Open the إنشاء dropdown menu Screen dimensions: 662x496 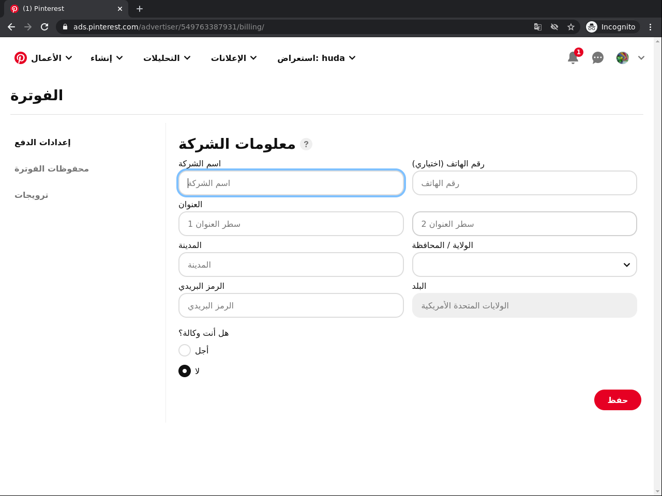tap(107, 58)
